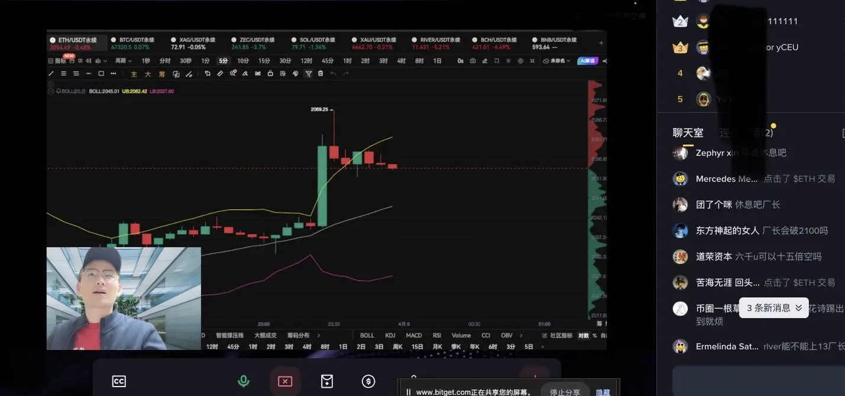Viewport: 845px width, 396px height.
Task: Select 智能撑压线 option
Action: click(x=229, y=335)
